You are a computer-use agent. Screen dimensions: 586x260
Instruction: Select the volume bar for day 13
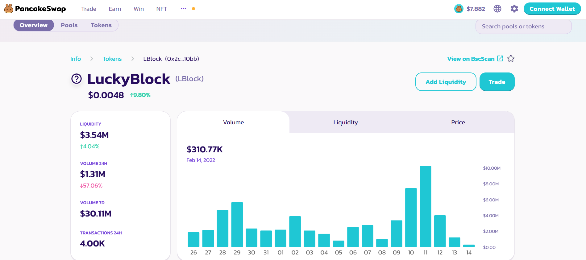coord(455,242)
